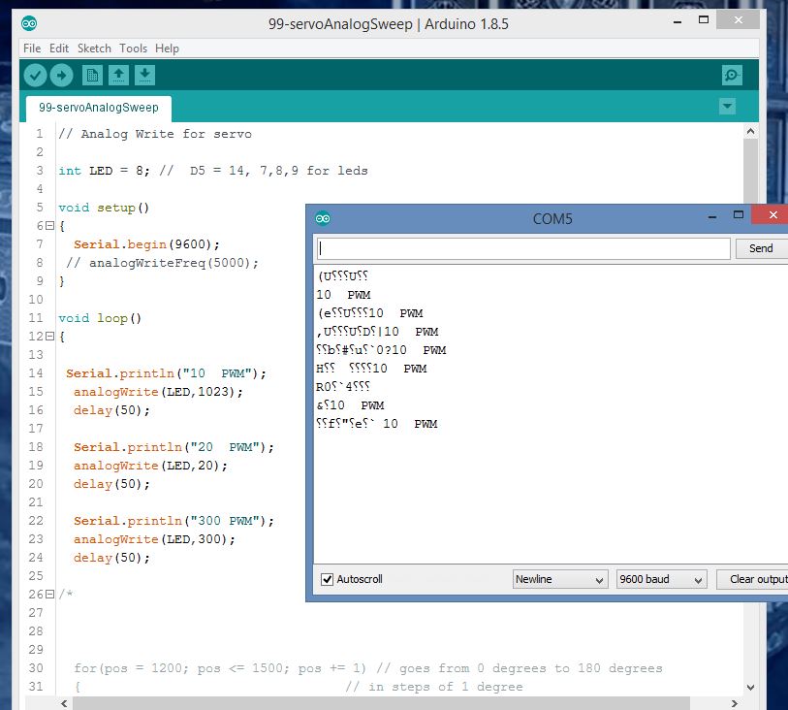This screenshot has width=788, height=710.
Task: Collapse the comment block fold at line 26
Action: [49, 594]
